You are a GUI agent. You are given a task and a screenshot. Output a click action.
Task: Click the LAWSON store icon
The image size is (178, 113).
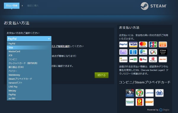click(150, 93)
